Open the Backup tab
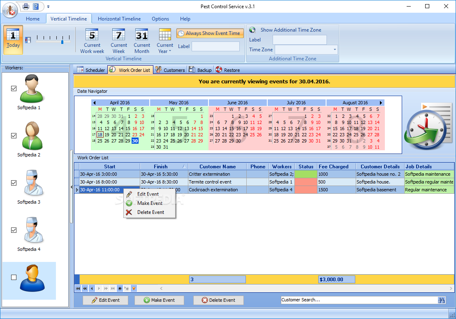Image resolution: width=456 pixels, height=319 pixels. click(200, 70)
